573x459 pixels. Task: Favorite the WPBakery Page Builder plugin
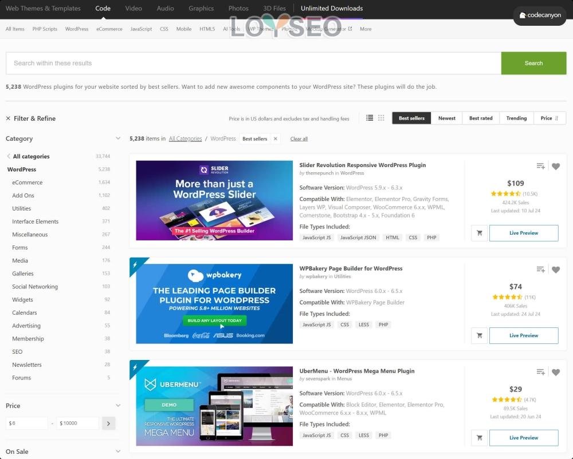point(555,270)
